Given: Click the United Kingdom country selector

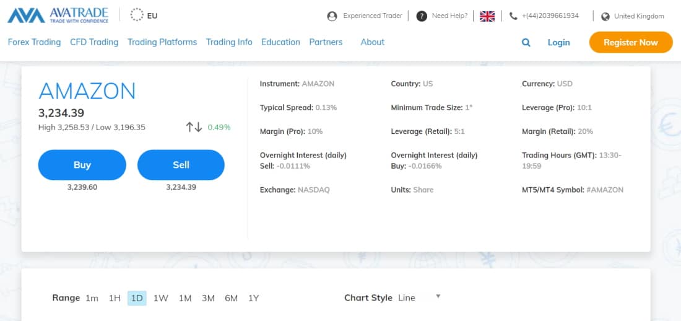Looking at the screenshot, I should [x=639, y=17].
